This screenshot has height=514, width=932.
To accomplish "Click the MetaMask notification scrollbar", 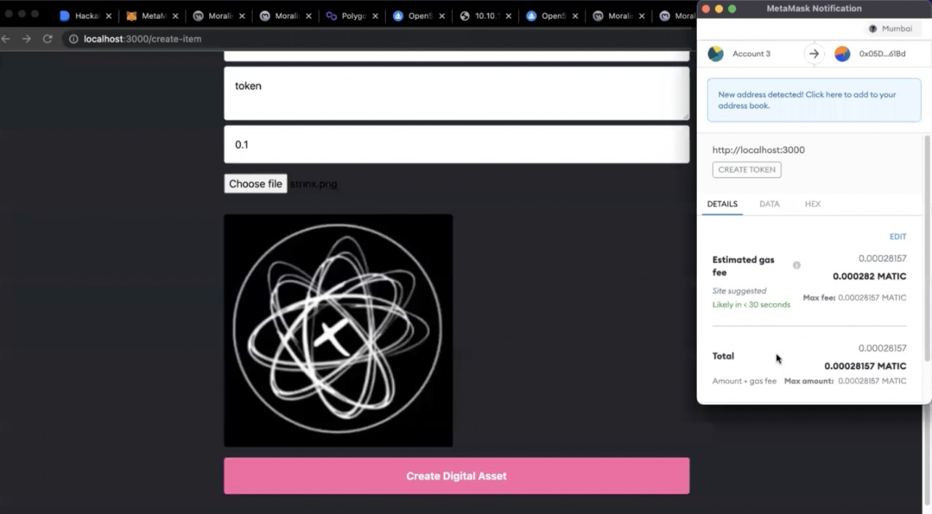I will click(927, 248).
